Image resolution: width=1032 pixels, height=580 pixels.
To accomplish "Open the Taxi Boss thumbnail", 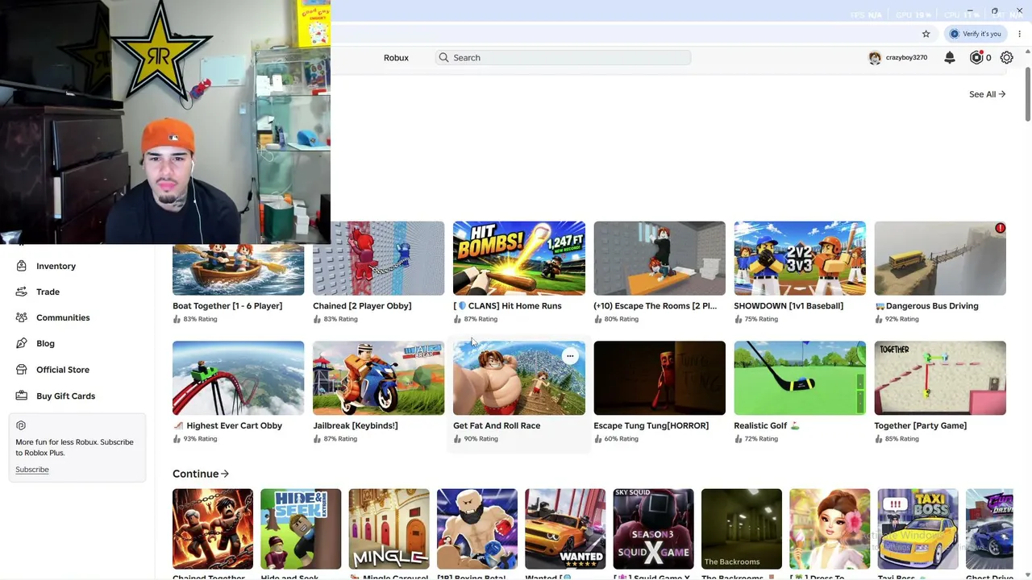I will 918,528.
